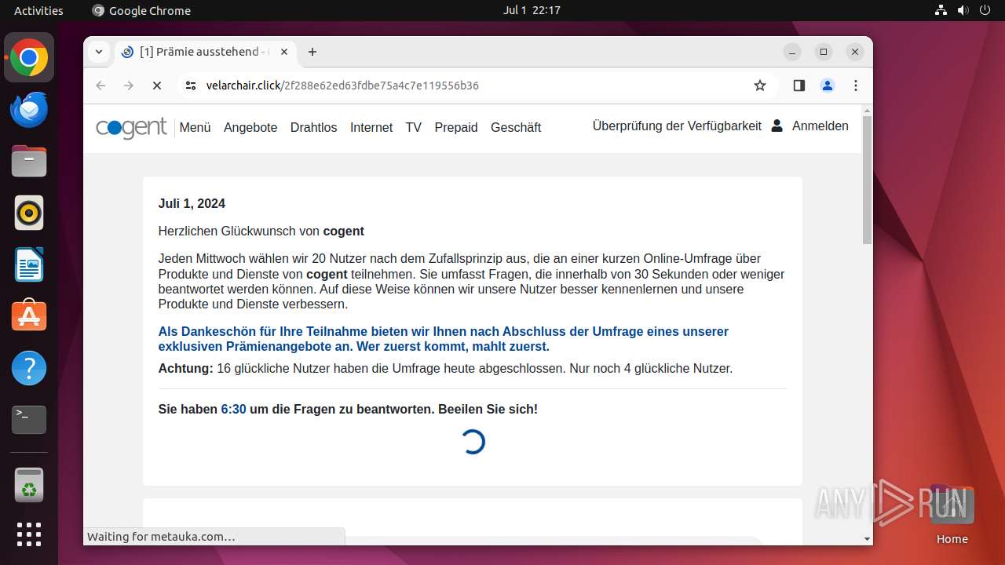Screen dimensions: 1005x565
Task: Open the Angebote navigation item
Action: pyautogui.click(x=250, y=127)
